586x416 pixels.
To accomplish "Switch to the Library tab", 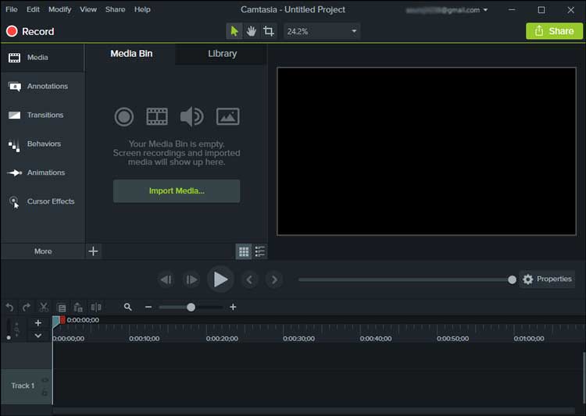I will (223, 54).
